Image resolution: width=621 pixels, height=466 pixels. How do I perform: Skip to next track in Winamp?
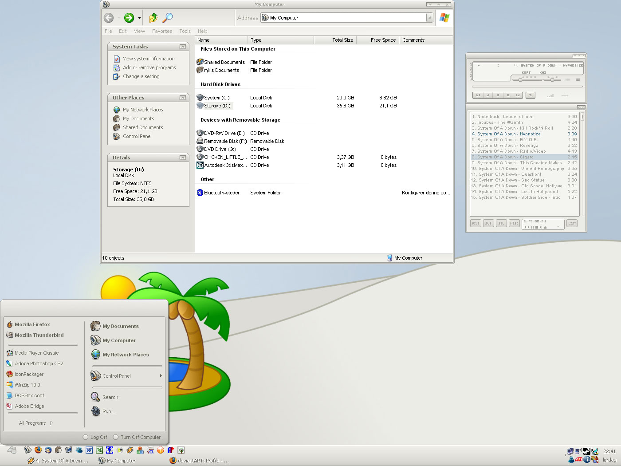click(x=518, y=95)
